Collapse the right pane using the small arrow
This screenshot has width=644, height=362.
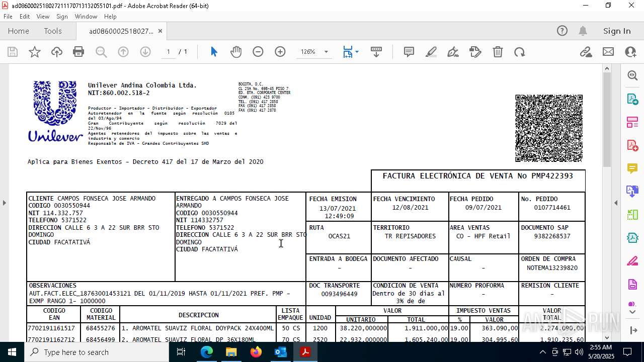click(616, 203)
